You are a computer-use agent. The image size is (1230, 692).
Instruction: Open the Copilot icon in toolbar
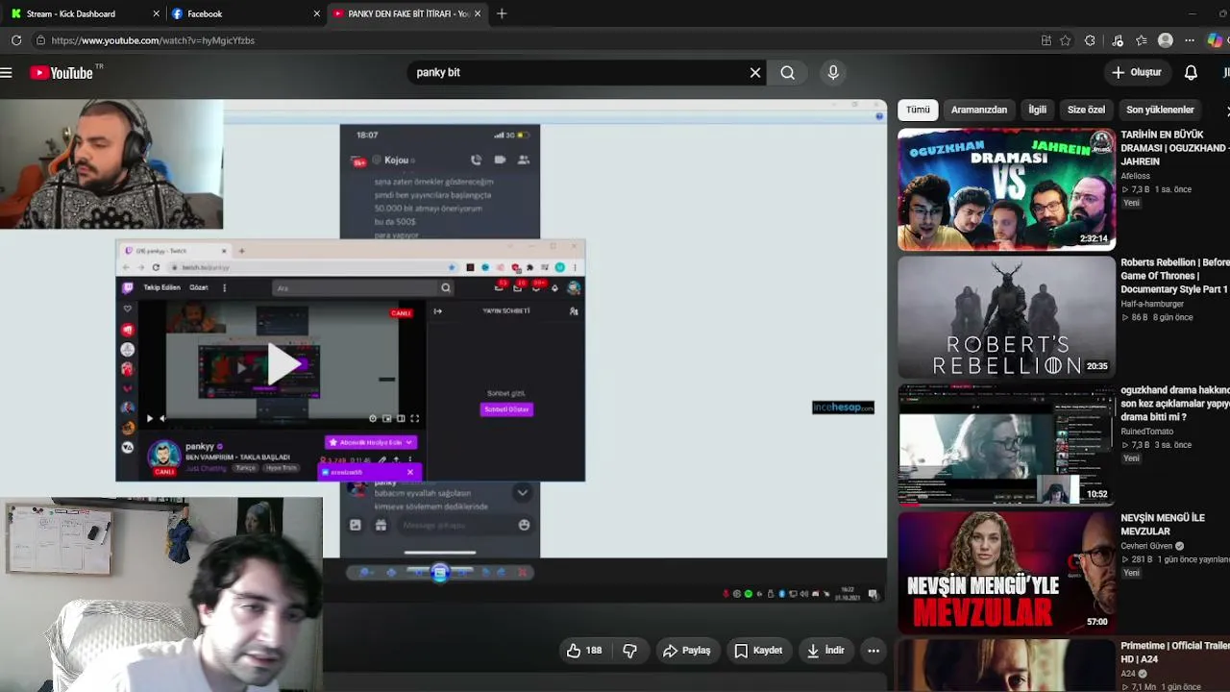coord(1216,40)
